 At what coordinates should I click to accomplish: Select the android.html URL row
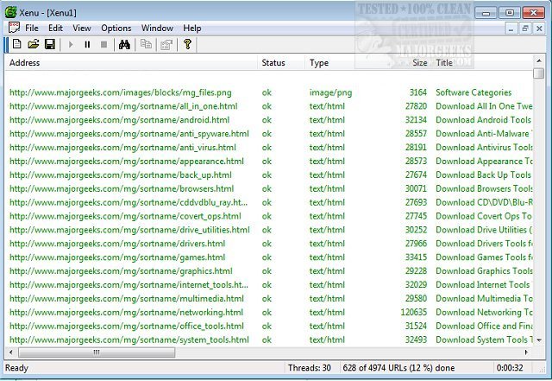click(269, 120)
